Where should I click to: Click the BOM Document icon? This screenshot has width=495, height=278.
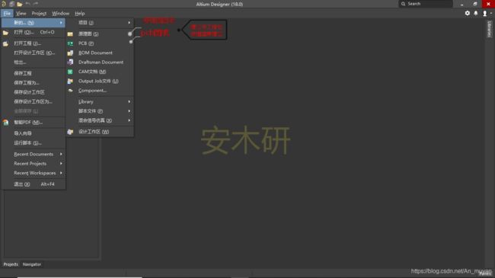(70, 53)
